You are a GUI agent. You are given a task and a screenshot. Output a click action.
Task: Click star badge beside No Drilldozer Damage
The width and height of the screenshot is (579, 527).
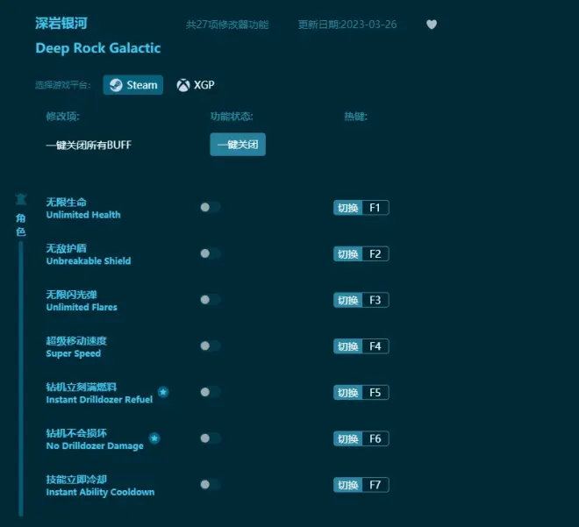pos(154,438)
